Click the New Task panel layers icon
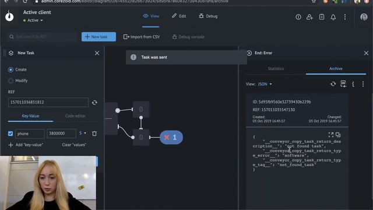 [x=11, y=53]
